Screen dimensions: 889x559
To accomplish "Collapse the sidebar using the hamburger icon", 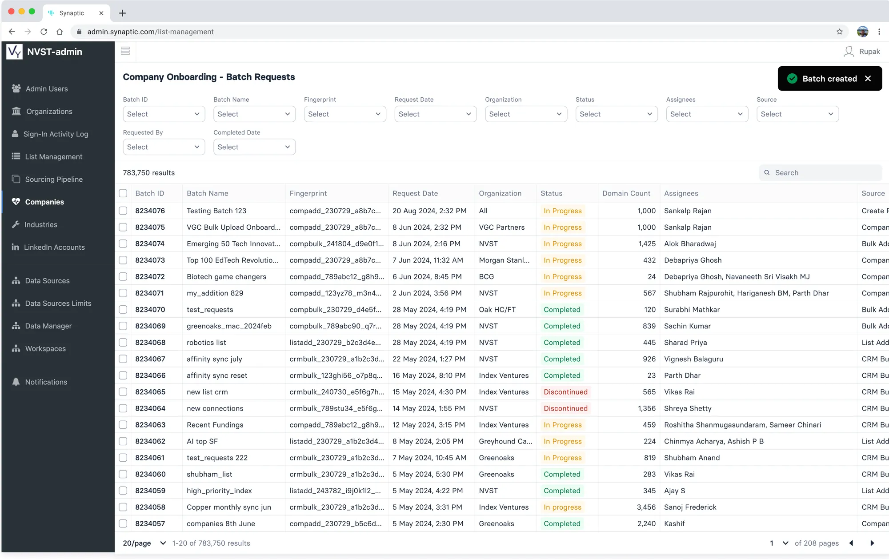I will [125, 51].
